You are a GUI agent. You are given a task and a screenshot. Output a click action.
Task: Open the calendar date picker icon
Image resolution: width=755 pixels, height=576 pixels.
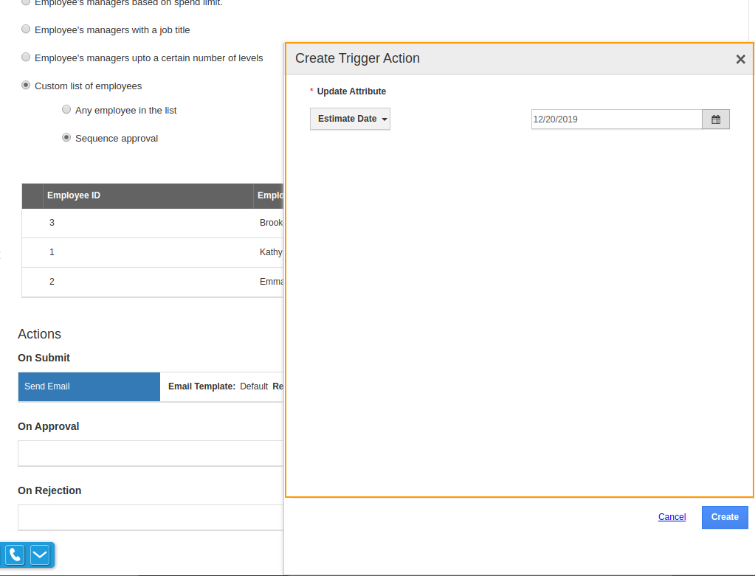[715, 119]
